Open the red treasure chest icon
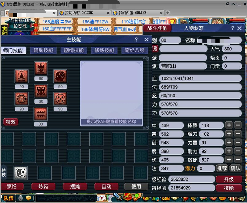Screen dimensions: 247x203 coord(128,197)
